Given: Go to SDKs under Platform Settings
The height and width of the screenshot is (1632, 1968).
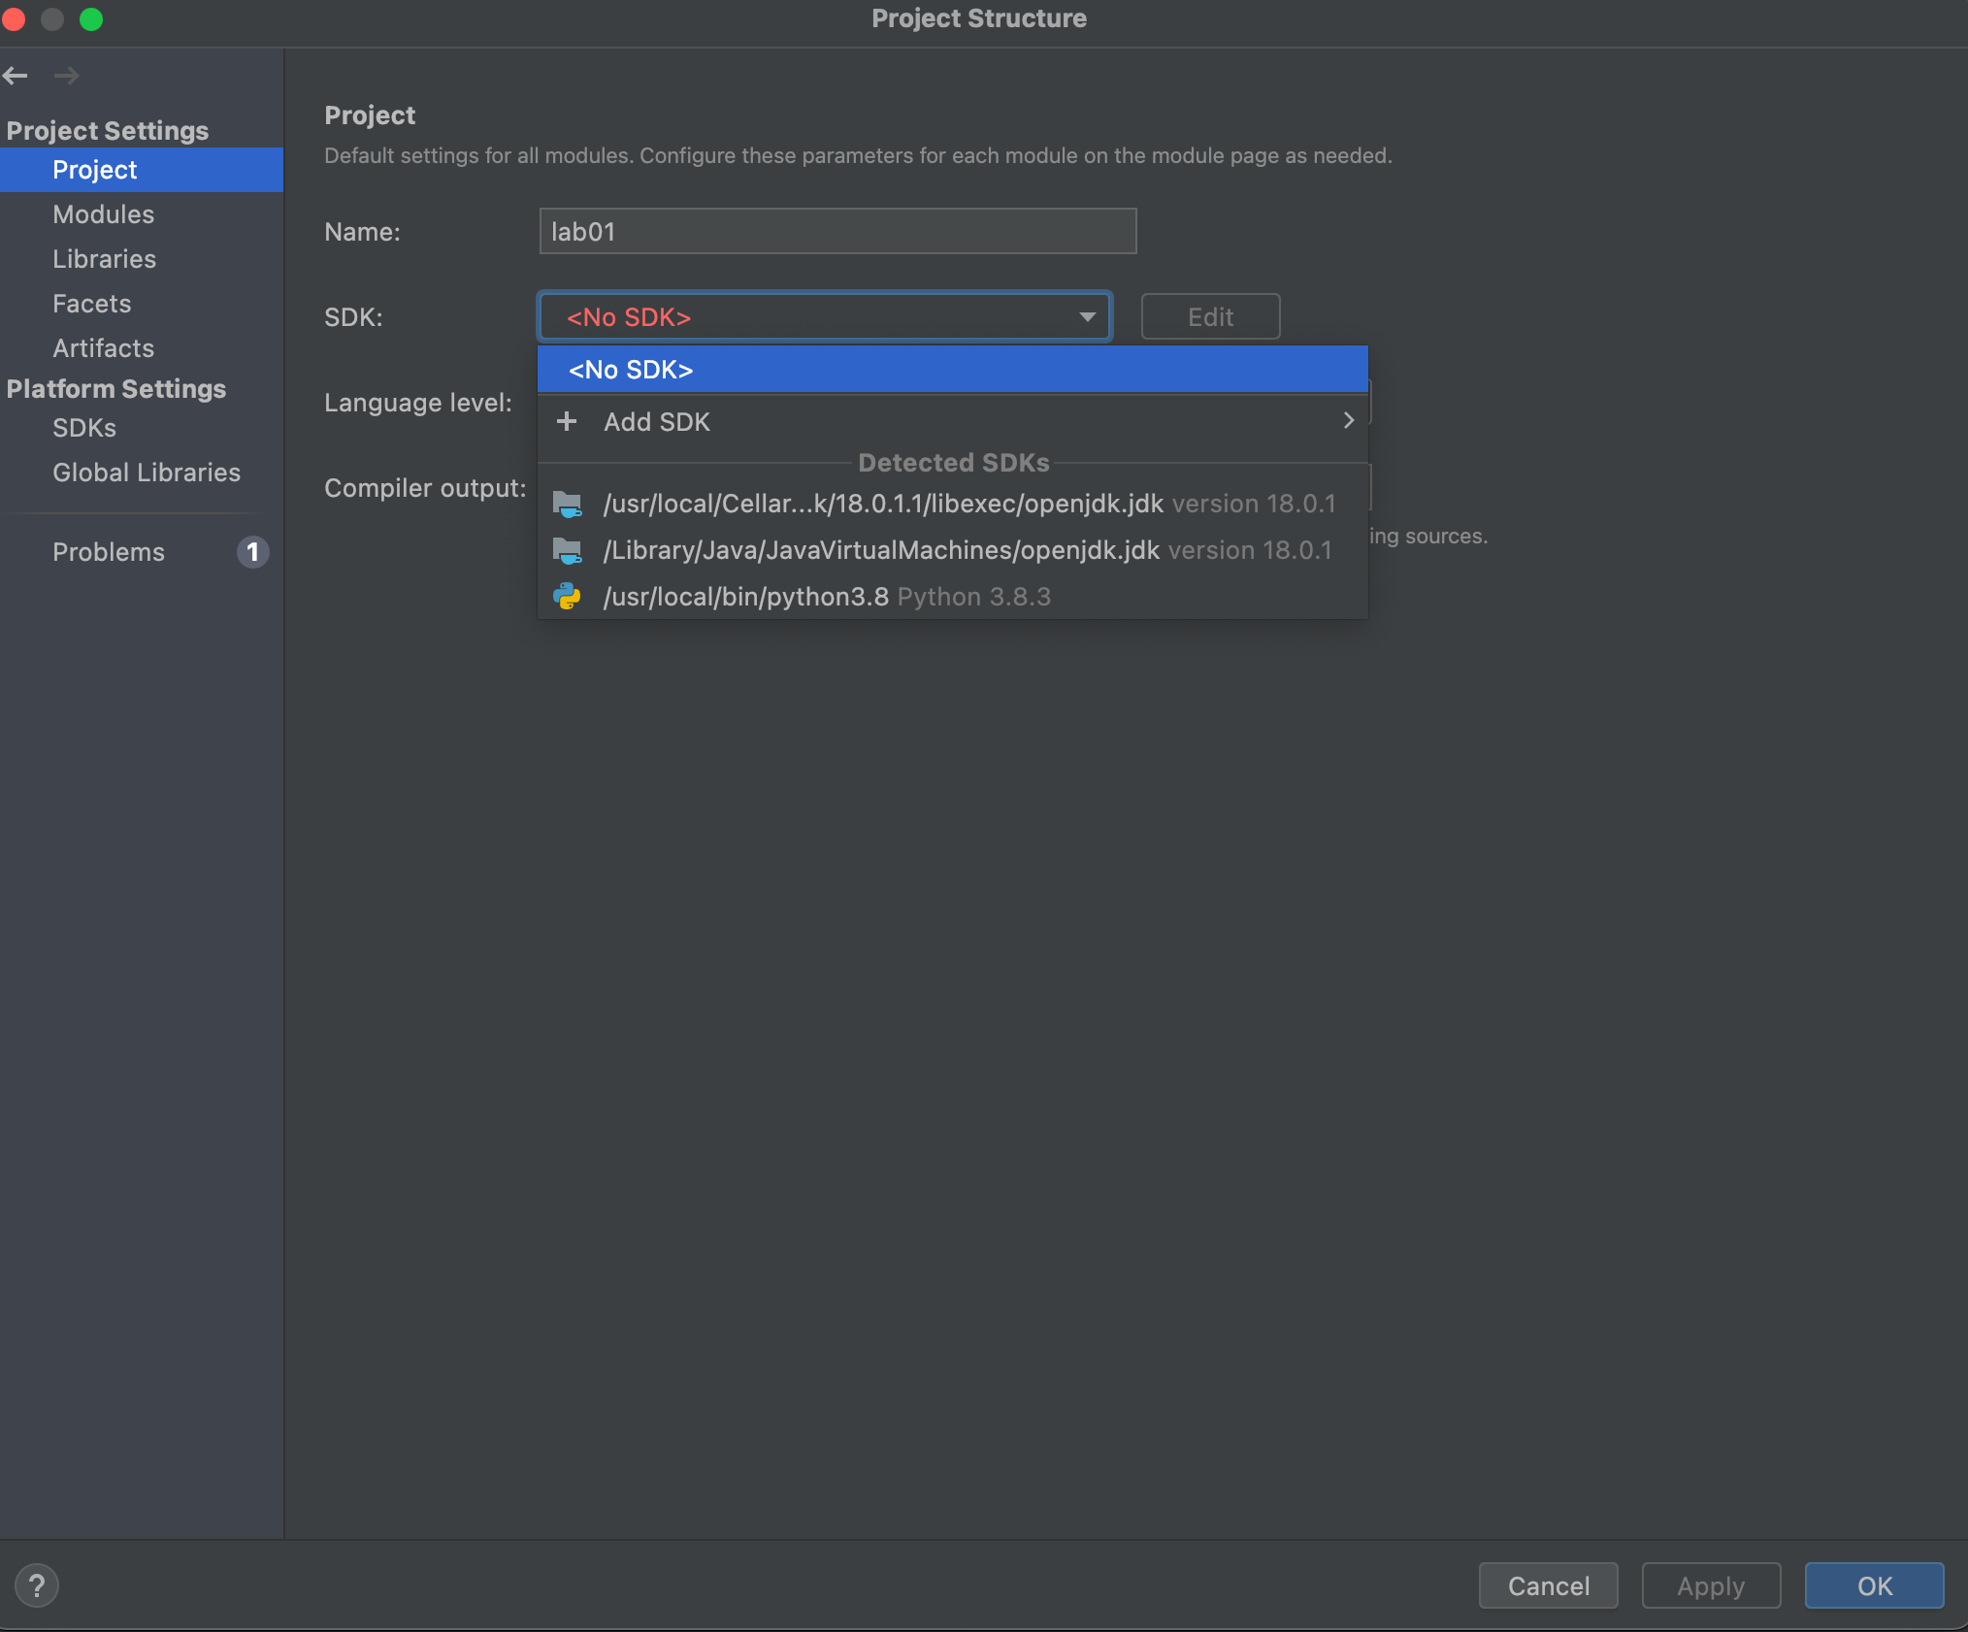Looking at the screenshot, I should pos(84,428).
